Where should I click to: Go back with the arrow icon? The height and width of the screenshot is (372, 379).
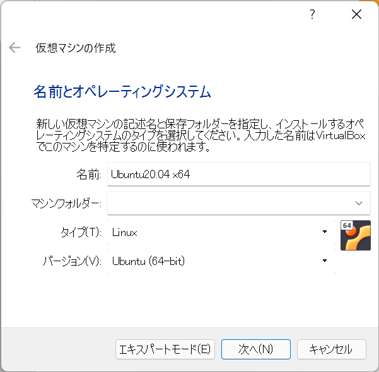pyautogui.click(x=15, y=48)
